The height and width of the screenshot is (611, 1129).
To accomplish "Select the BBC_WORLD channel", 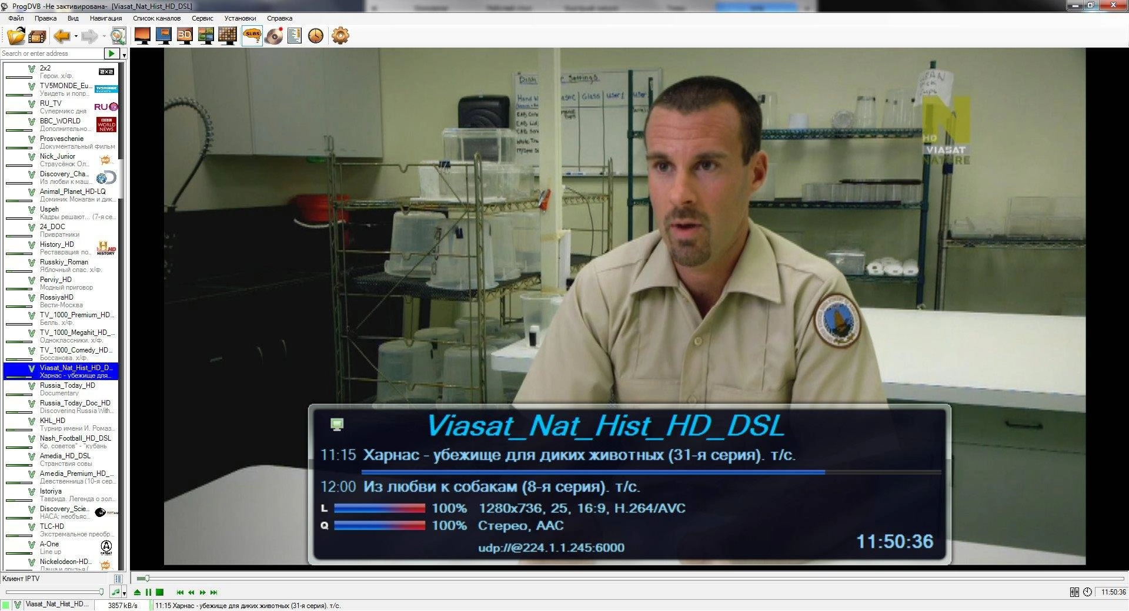I will coord(61,125).
